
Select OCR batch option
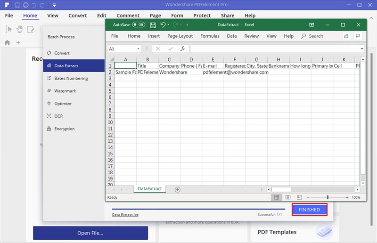coord(74,116)
